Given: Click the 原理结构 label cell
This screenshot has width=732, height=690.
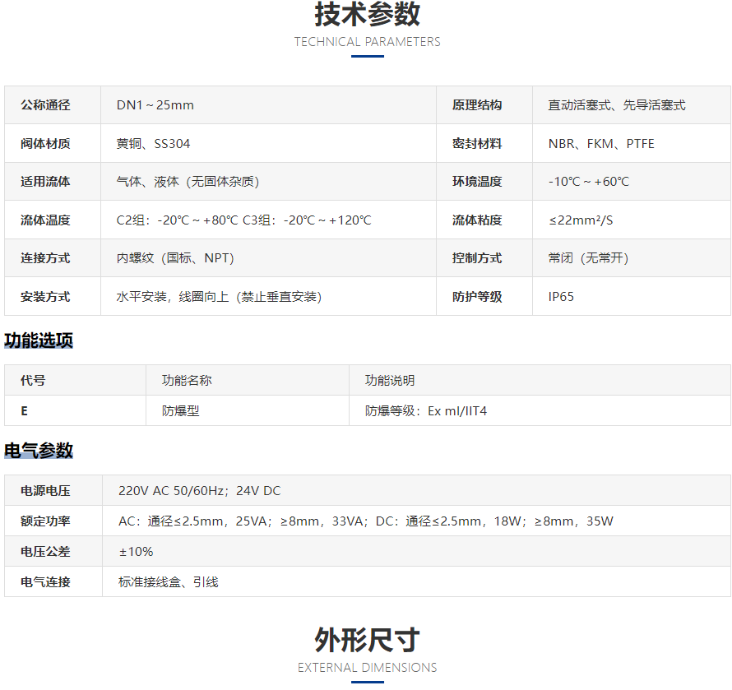Looking at the screenshot, I should tap(477, 105).
